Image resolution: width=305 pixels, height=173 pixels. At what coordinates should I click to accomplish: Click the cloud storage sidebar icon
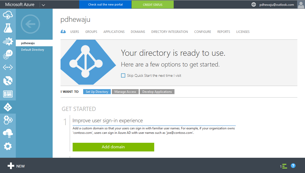click(x=8, y=133)
